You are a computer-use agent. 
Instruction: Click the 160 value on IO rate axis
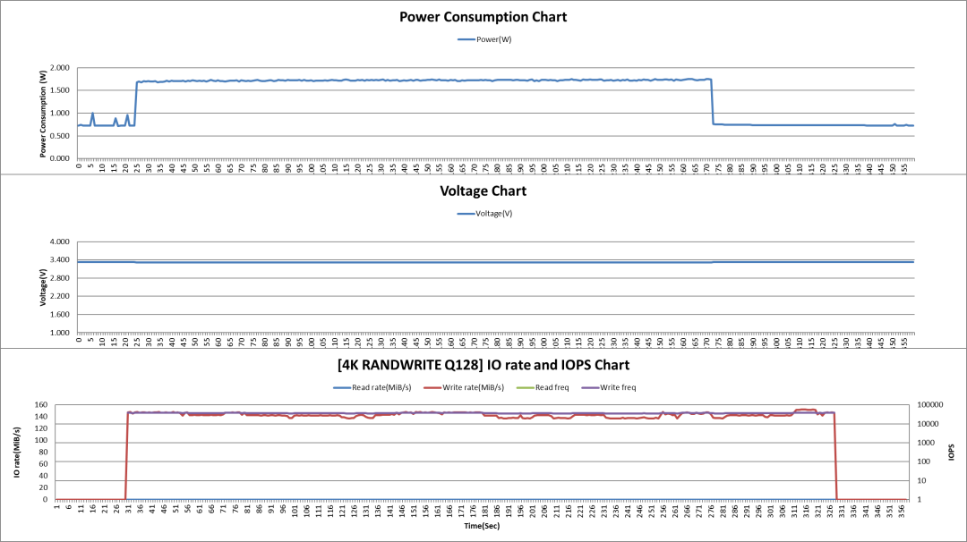(x=40, y=404)
